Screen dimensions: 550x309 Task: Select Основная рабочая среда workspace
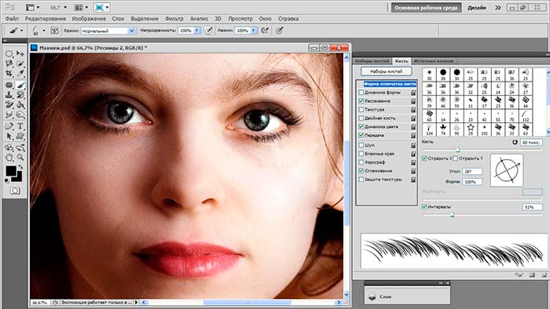point(426,8)
